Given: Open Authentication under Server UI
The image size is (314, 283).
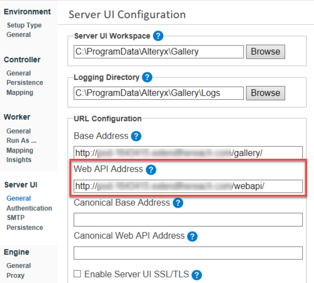Looking at the screenshot, I should (29, 208).
